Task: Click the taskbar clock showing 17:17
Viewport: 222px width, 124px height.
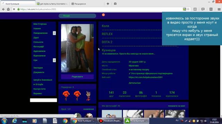Action: point(214,121)
